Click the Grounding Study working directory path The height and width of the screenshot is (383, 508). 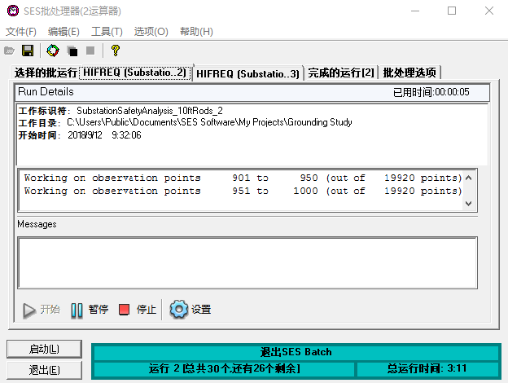pos(209,122)
